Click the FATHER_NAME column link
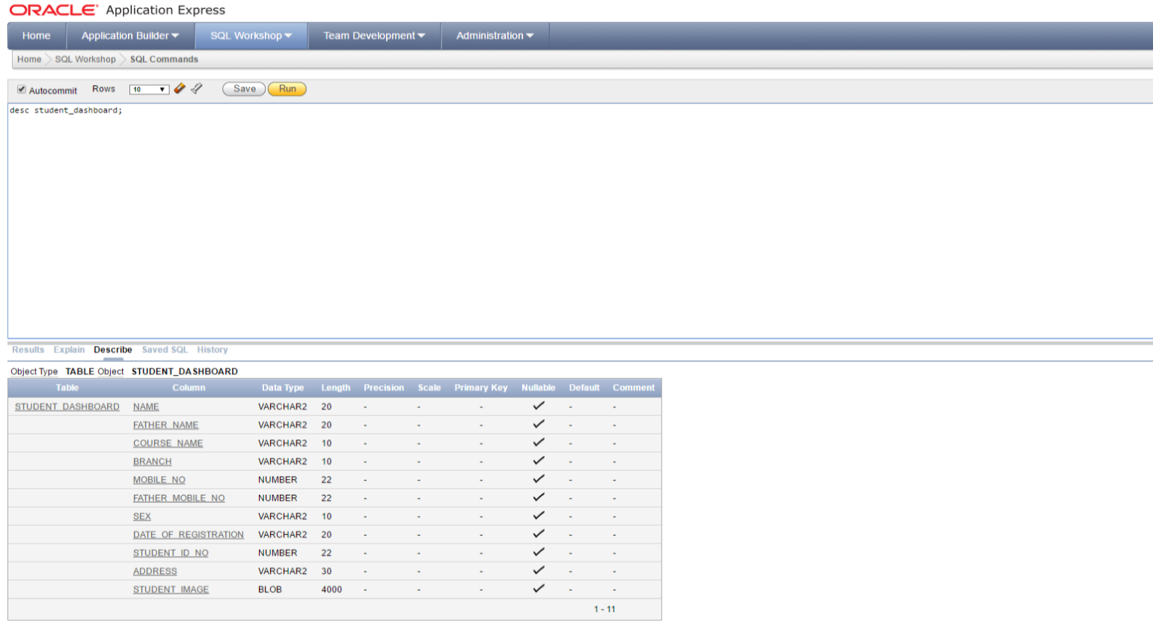The width and height of the screenshot is (1153, 621). point(165,424)
